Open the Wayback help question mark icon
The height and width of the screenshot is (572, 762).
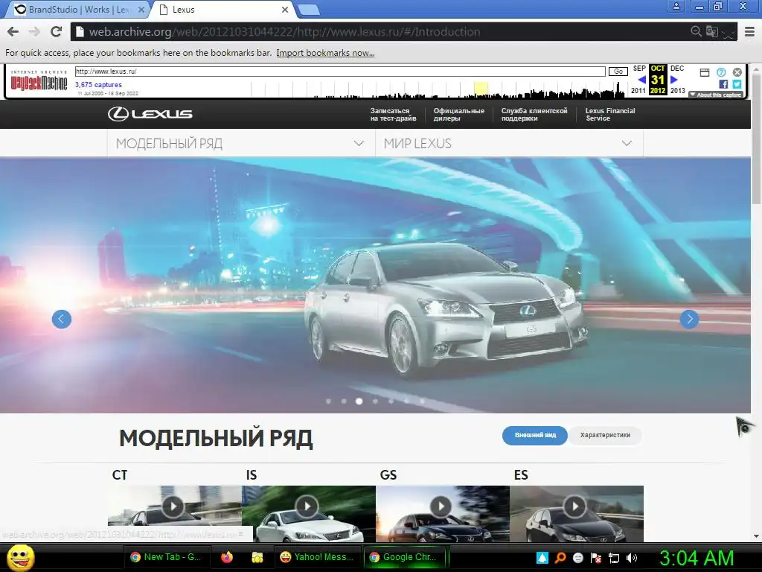click(x=721, y=72)
